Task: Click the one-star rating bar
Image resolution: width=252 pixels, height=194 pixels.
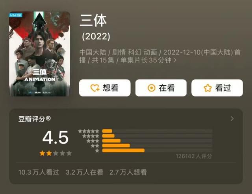Action: [157, 150]
